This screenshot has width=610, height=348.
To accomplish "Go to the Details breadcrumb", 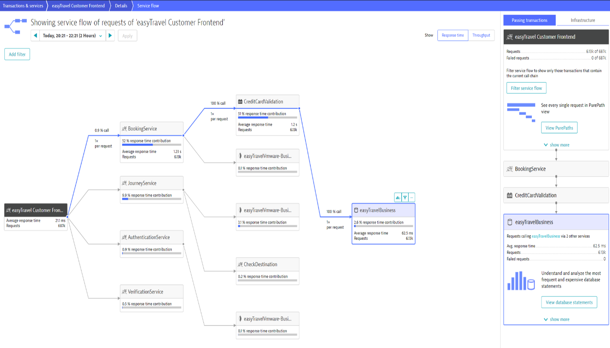I will 121,6.
